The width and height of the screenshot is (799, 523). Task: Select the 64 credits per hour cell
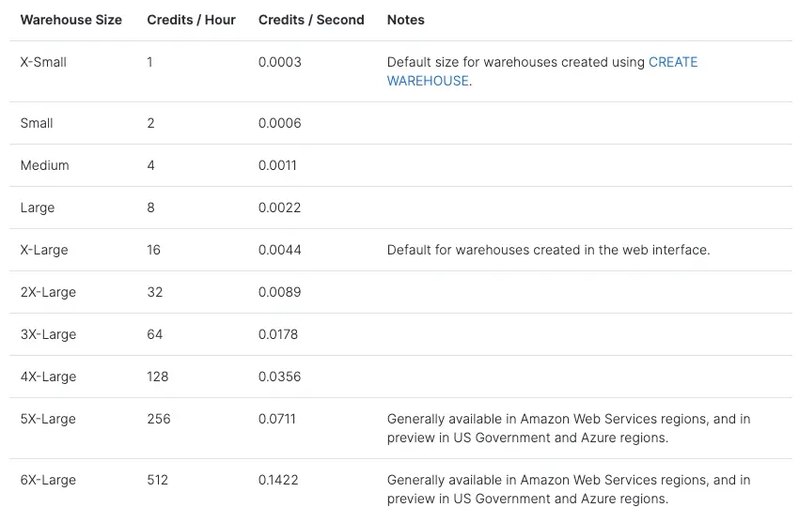155,334
